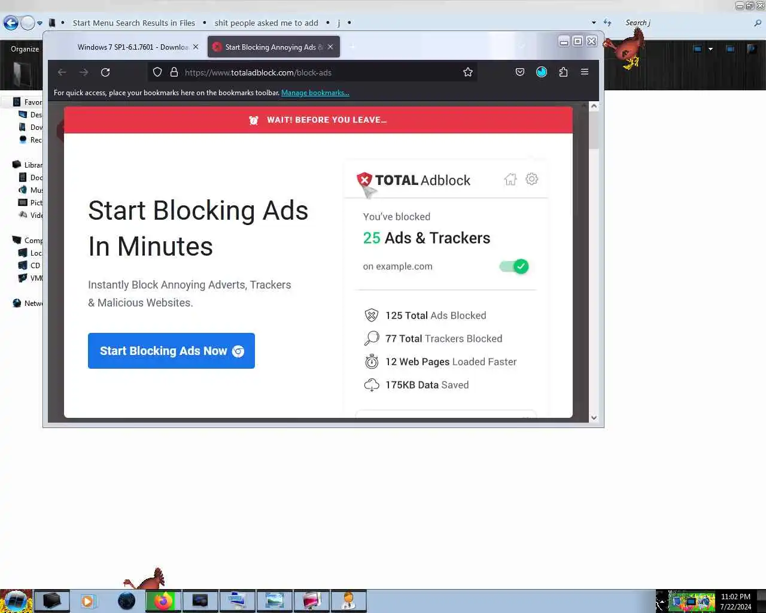Open recent pages dropdown in Explorer
The height and width of the screenshot is (613, 766).
coord(39,23)
